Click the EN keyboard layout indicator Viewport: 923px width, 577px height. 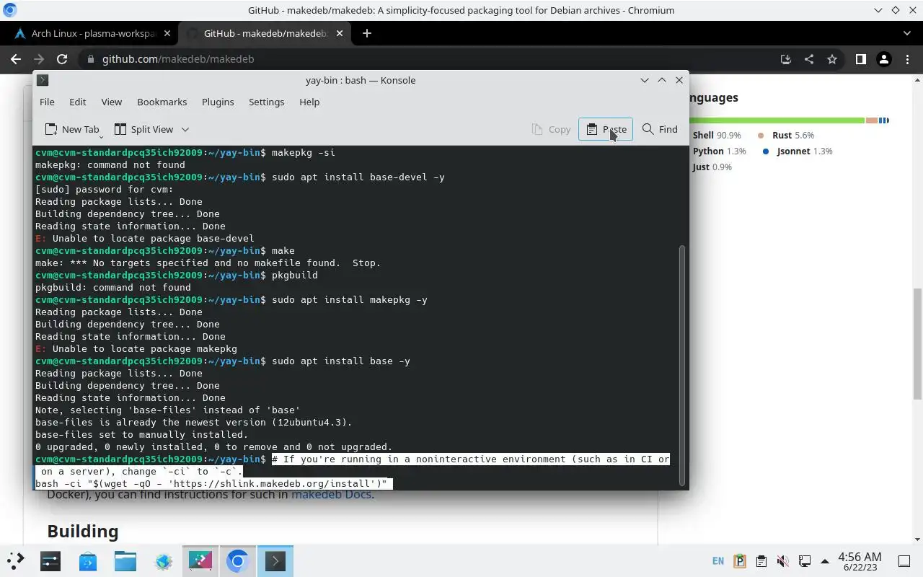[718, 560]
